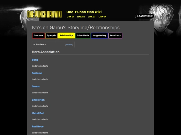181x135 pixels.
Task: Open LINK 03 in header navigation
Action: click(92, 17)
